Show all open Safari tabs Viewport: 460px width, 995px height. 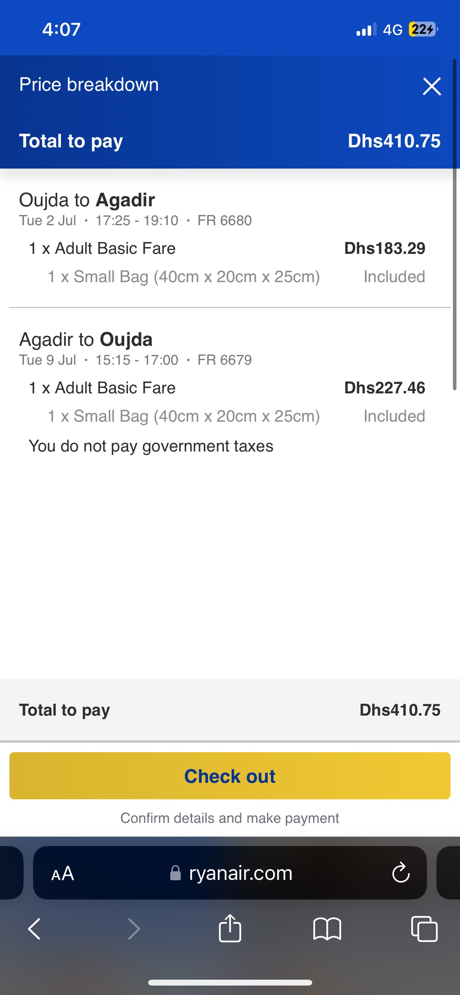click(424, 929)
